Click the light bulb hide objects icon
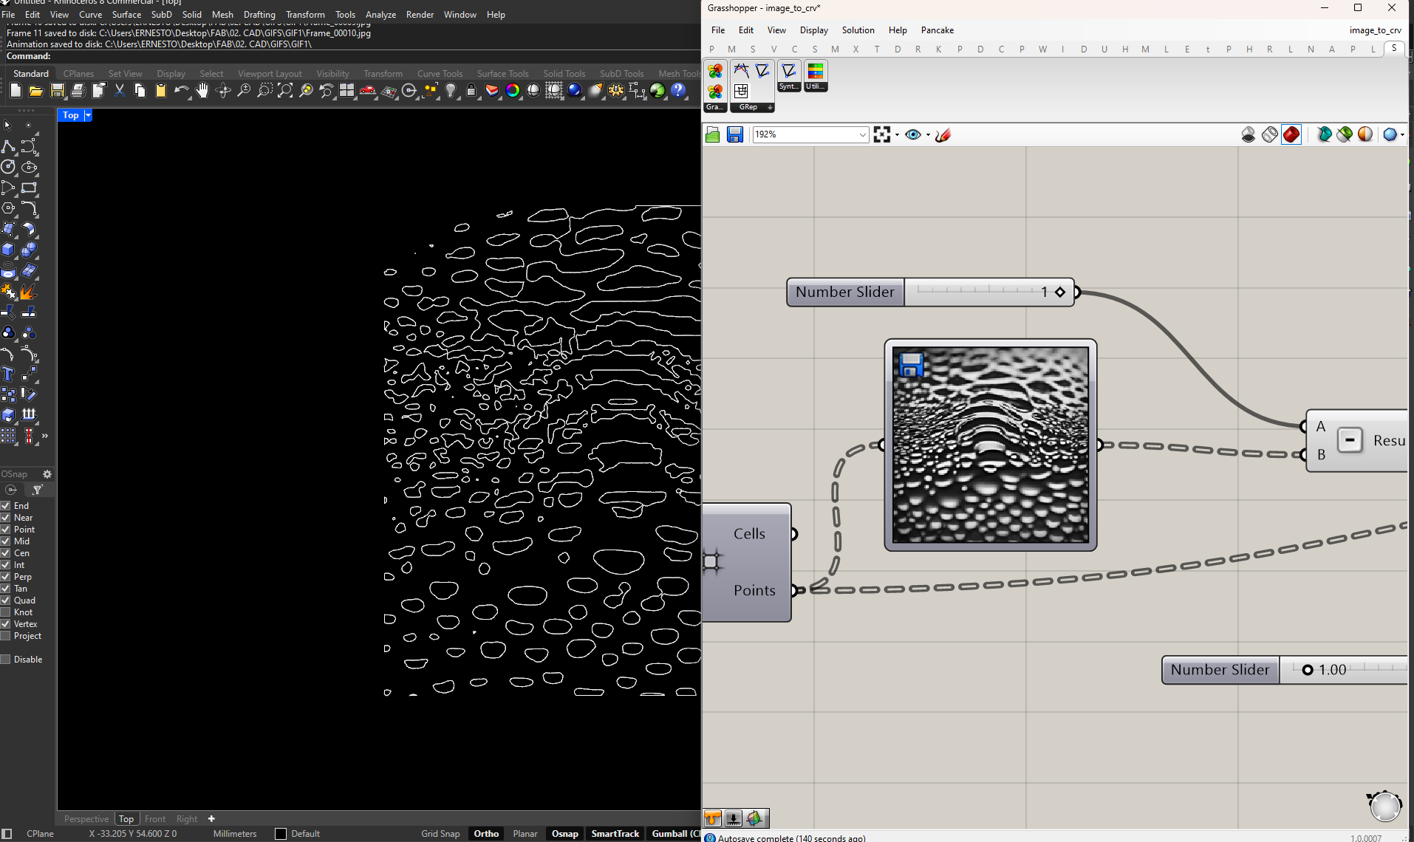The width and height of the screenshot is (1414, 842). click(451, 91)
